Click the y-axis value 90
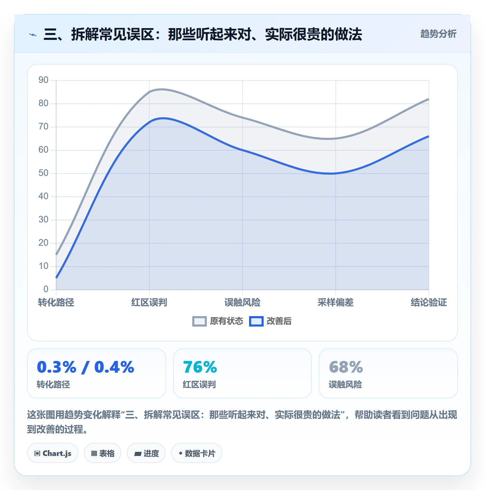The width and height of the screenshot is (485, 490). tap(43, 80)
